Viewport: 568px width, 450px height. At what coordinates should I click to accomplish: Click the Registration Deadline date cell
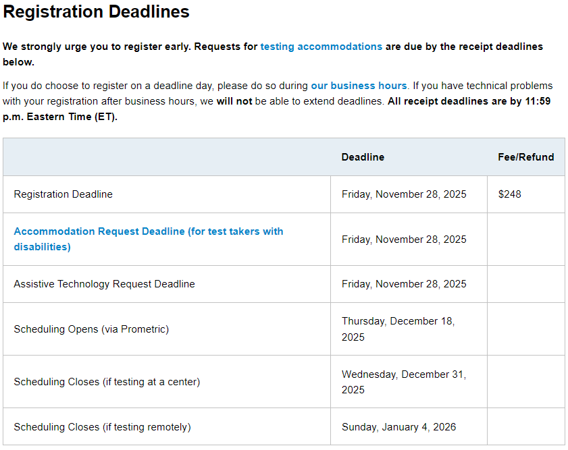(404, 194)
